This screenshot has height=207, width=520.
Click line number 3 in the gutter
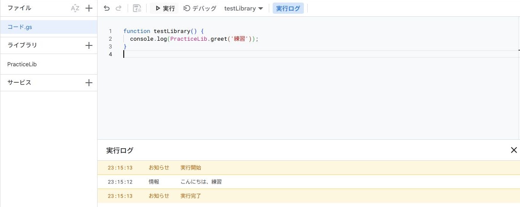tap(110, 47)
